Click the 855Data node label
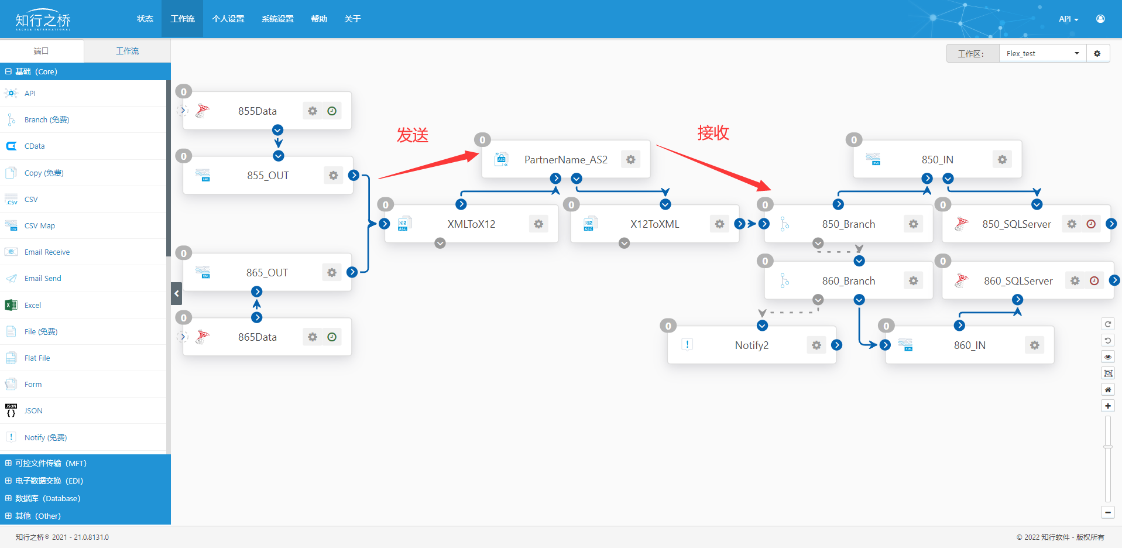Viewport: 1122px width, 548px height. click(258, 111)
